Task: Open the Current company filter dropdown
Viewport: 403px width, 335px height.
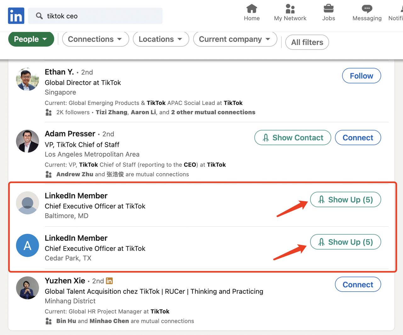Action: click(x=235, y=39)
